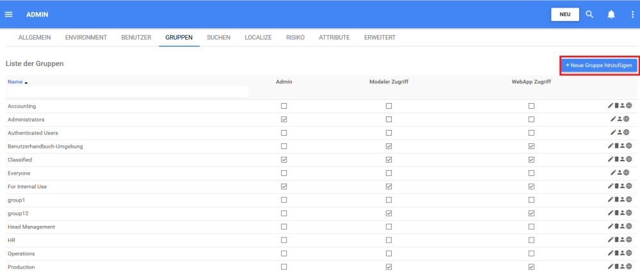Screen dimensions: 640x272
Task: Open the top-right three-dot overflow menu
Action: click(632, 14)
